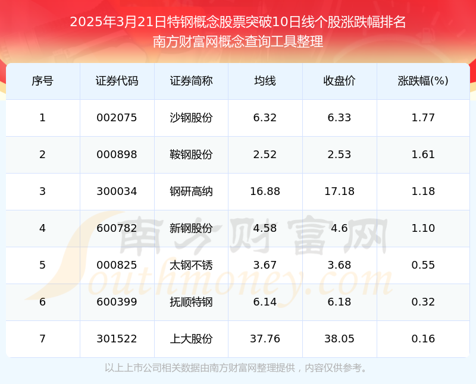476x384 pixels.
Task: Click moving average value 37.76
Action: (x=265, y=339)
